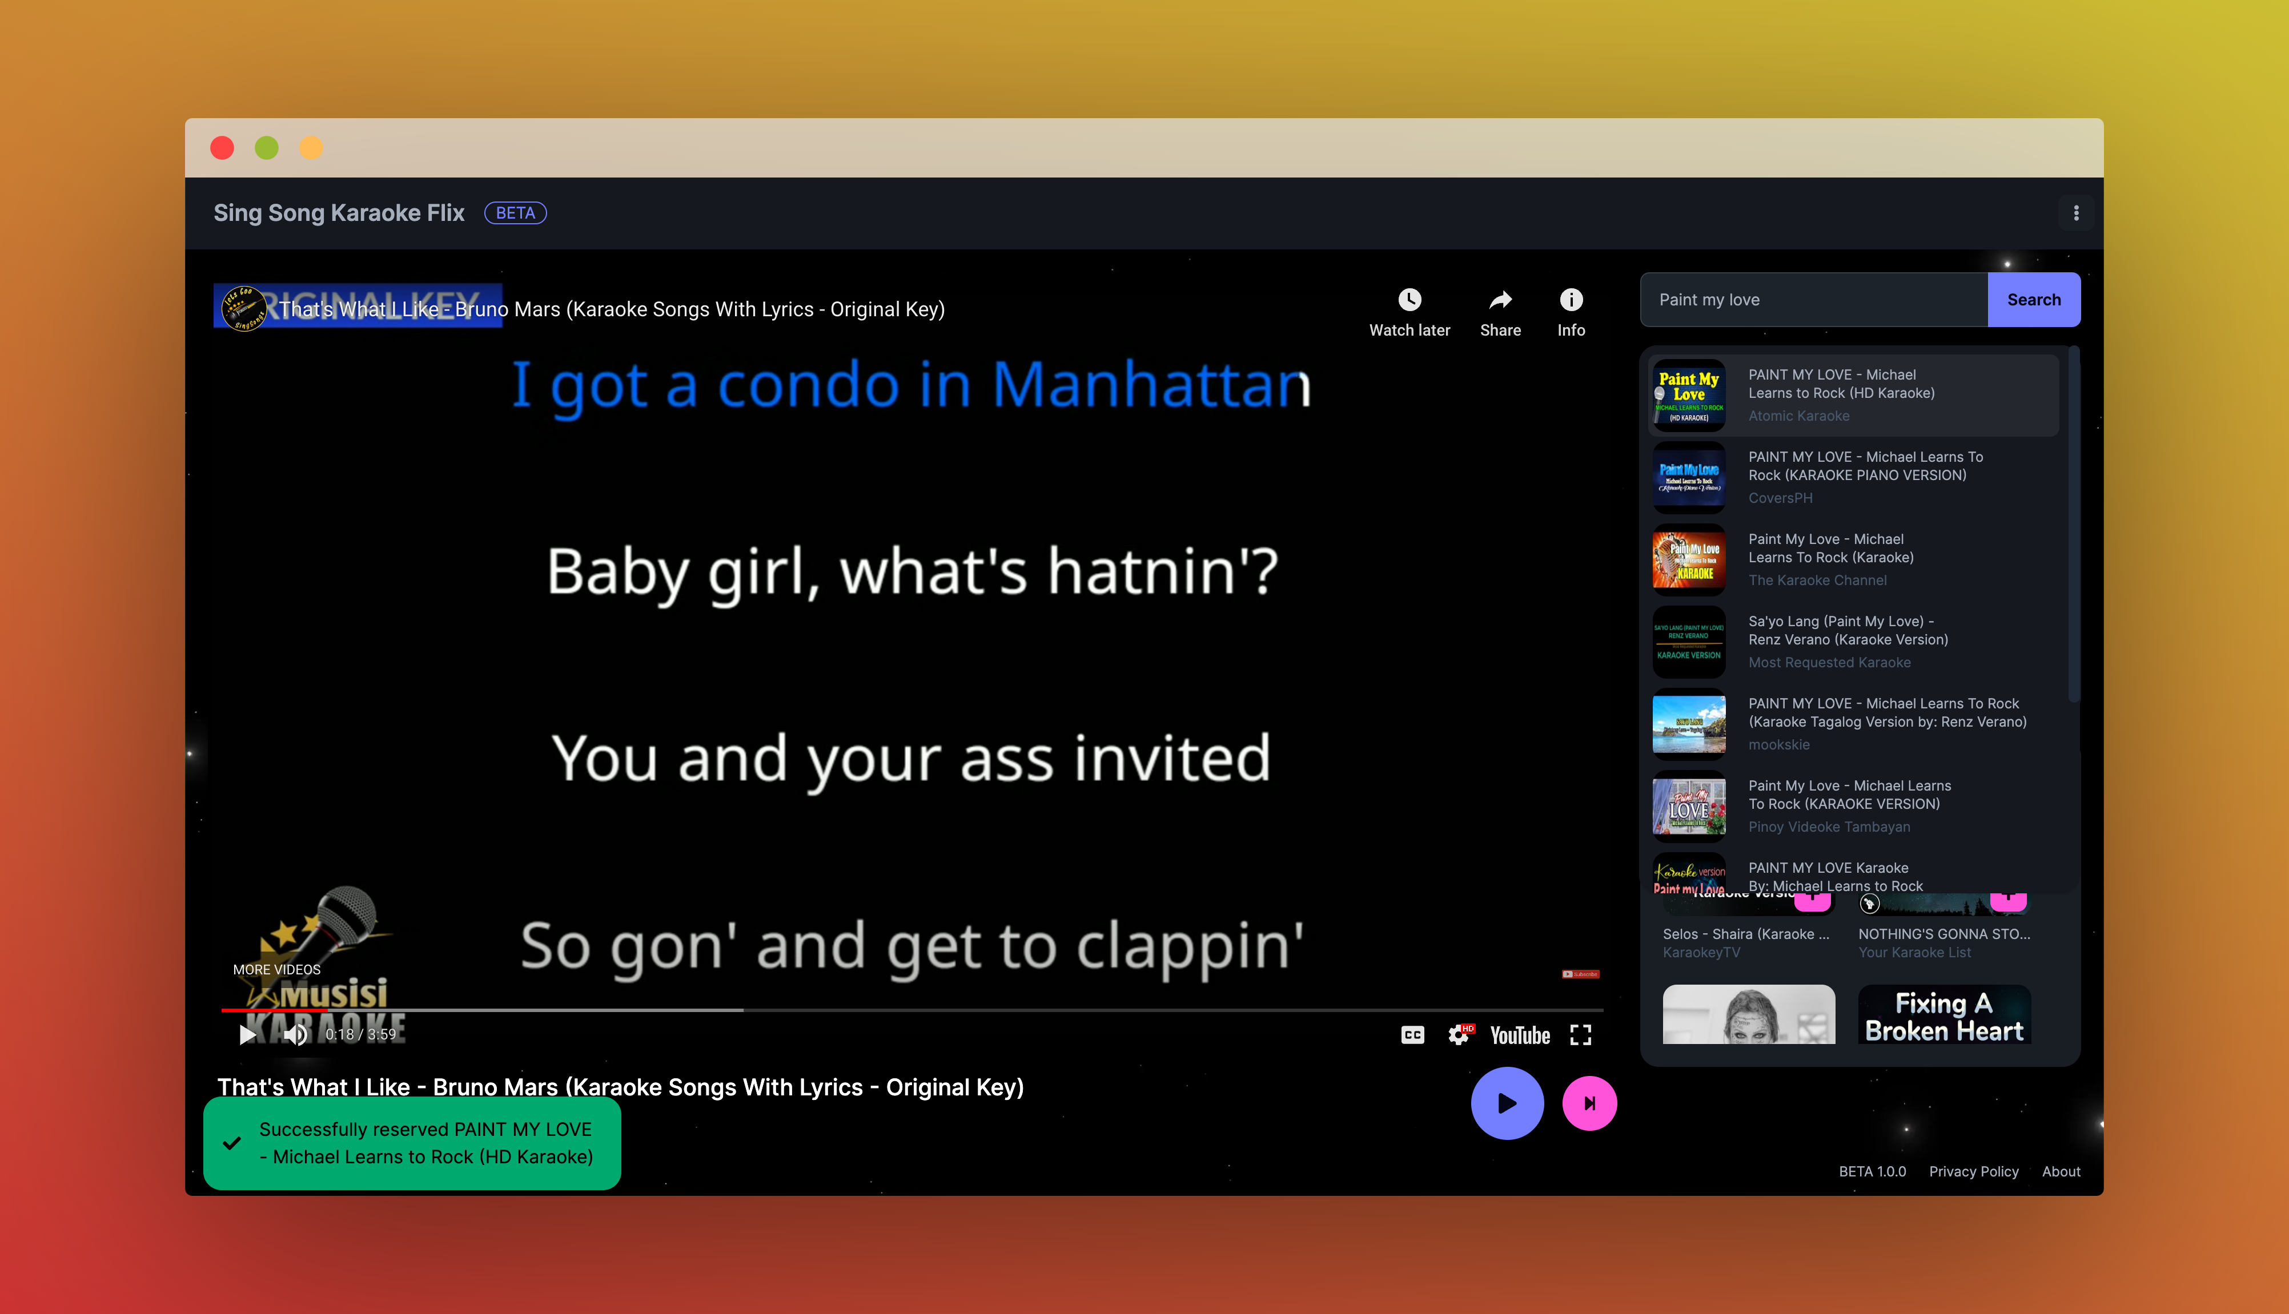Open the three-dot options menu in header
This screenshot has height=1314, width=2289.
2076,213
